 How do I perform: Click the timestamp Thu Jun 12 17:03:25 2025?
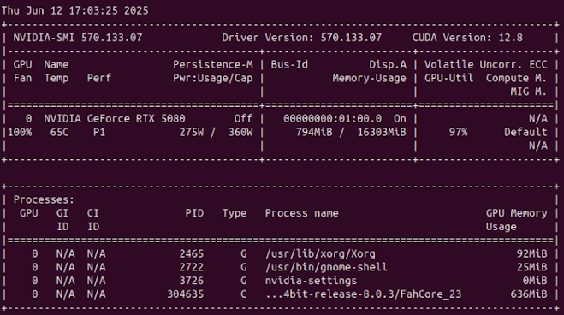[74, 11]
